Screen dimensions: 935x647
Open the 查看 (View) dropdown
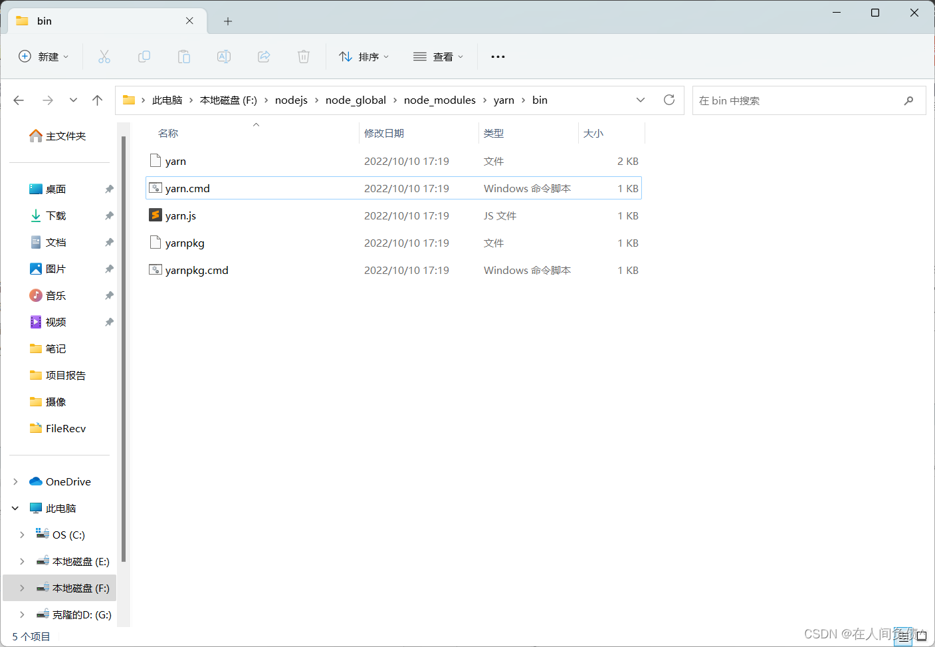click(439, 57)
